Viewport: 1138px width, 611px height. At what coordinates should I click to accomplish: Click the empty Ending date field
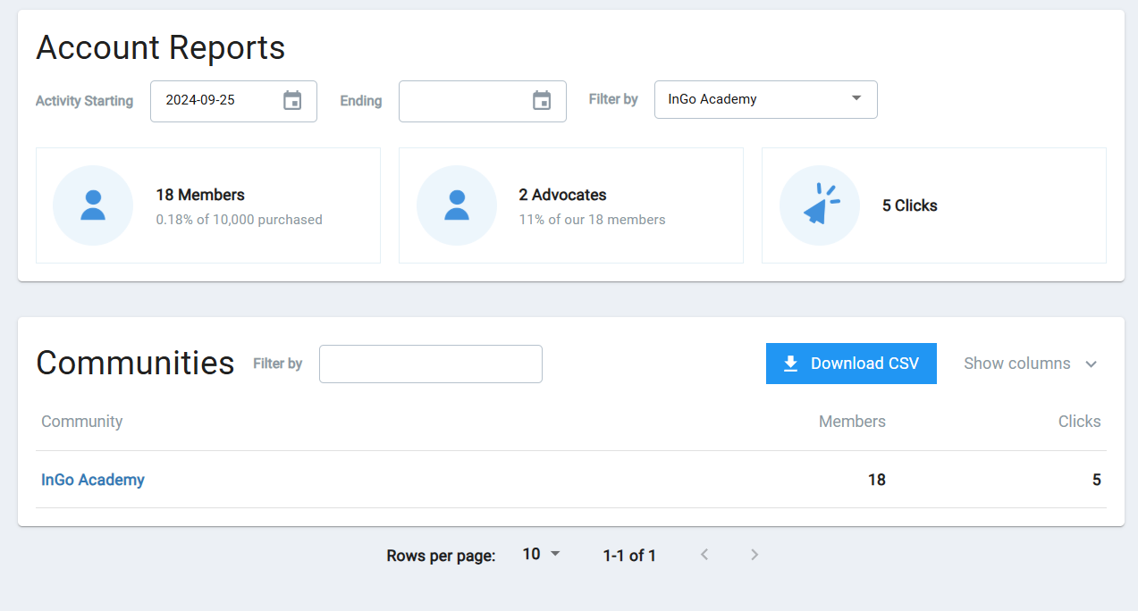coord(462,100)
